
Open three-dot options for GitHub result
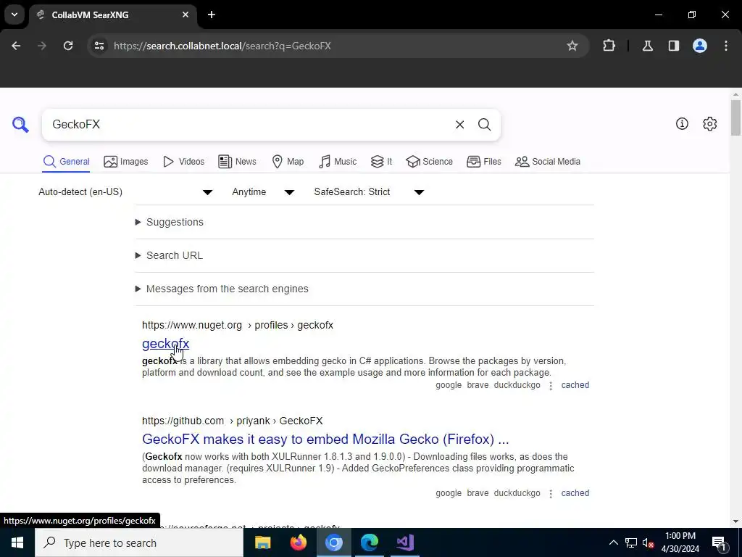[x=551, y=494]
